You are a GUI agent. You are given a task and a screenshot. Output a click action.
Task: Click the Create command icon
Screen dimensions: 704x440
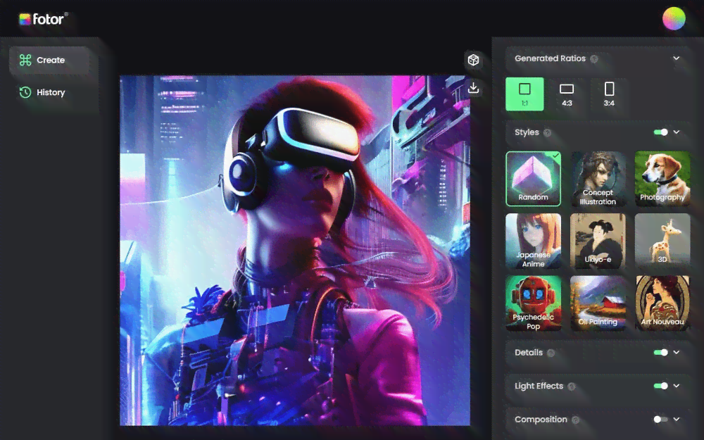click(x=25, y=60)
